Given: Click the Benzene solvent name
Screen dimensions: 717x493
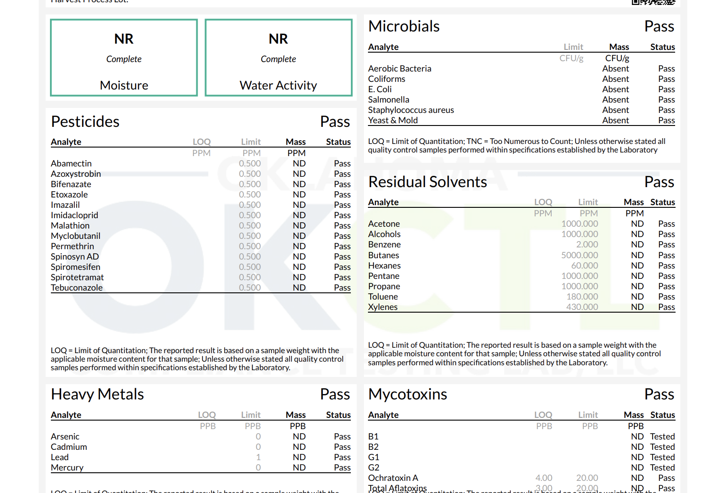Looking at the screenshot, I should coord(384,244).
